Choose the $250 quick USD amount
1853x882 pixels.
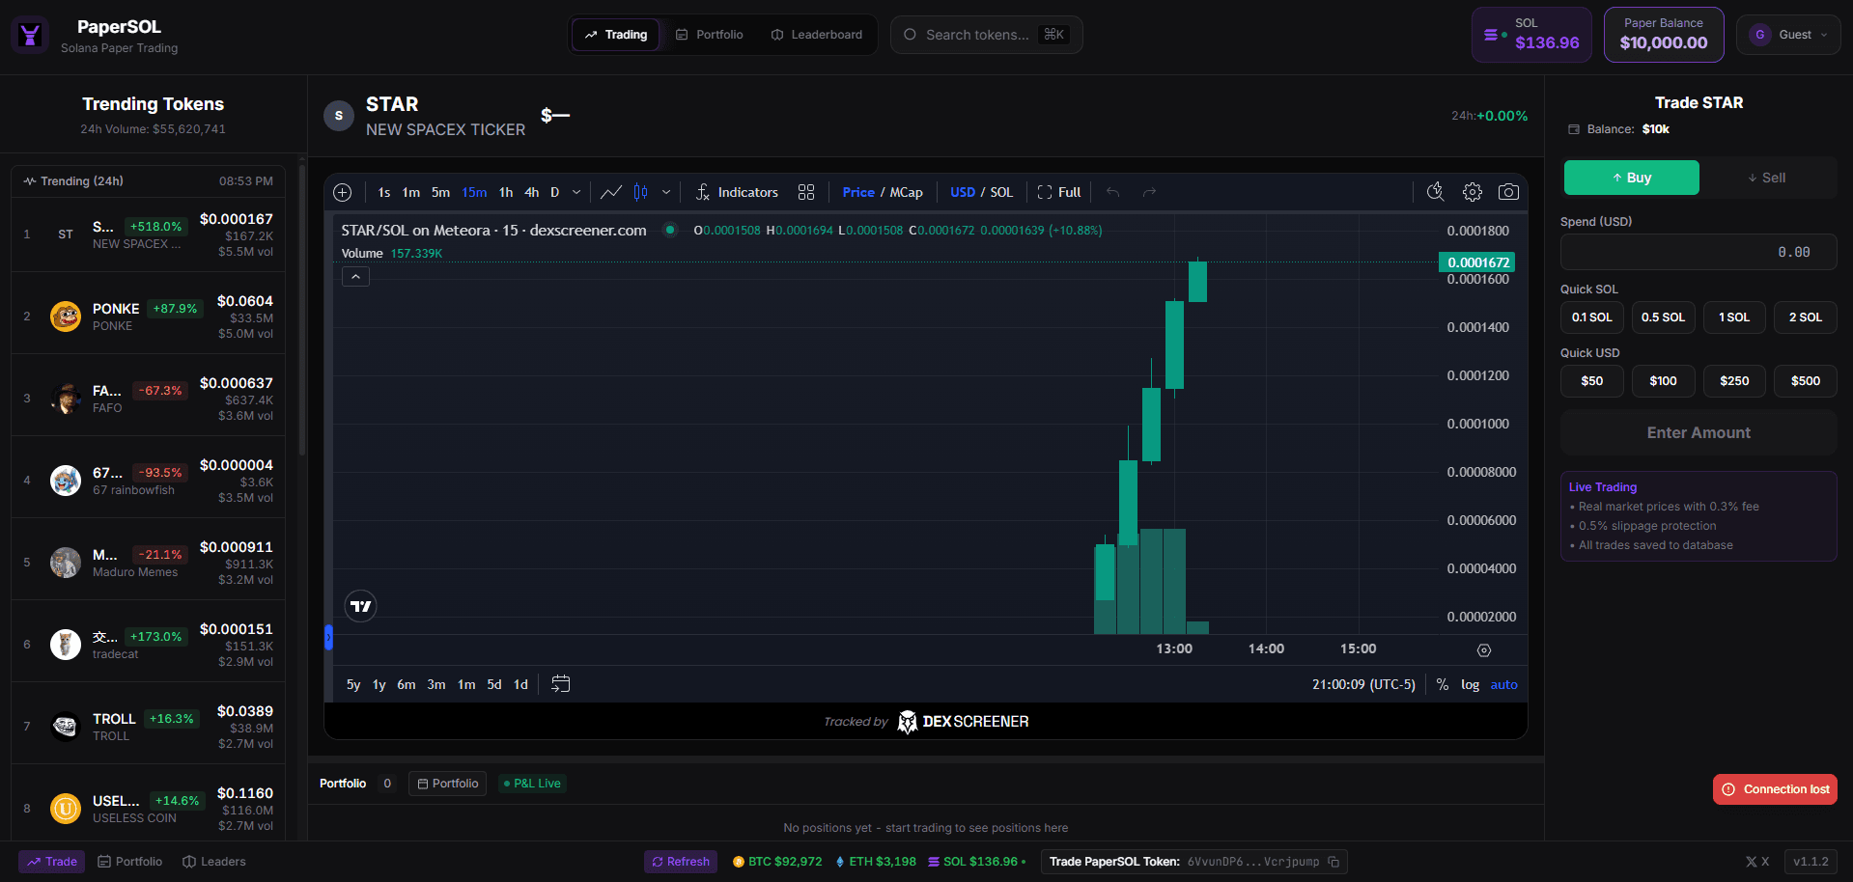pyautogui.click(x=1734, y=381)
